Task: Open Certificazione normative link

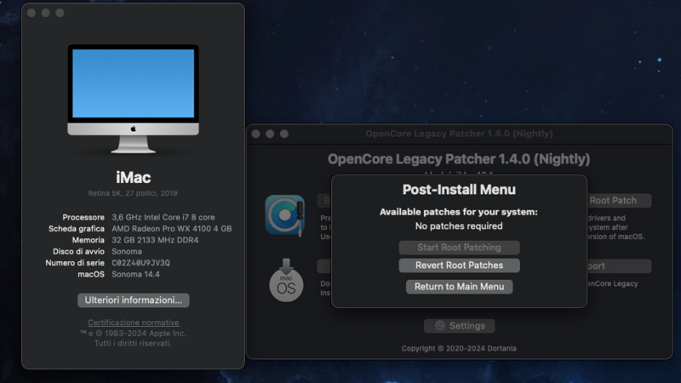Action: (x=134, y=323)
